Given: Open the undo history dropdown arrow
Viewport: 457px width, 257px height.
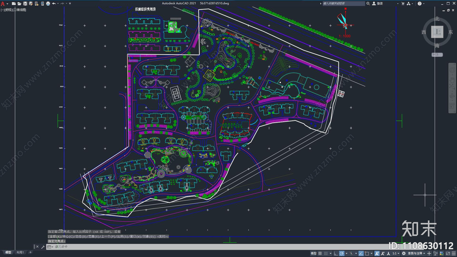Looking at the screenshot, I should (58, 3).
